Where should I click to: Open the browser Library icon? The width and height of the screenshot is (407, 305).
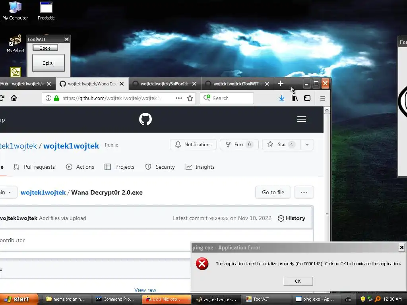point(295,98)
